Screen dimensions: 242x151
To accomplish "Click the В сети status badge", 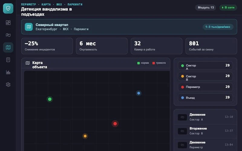I will point(228,7).
